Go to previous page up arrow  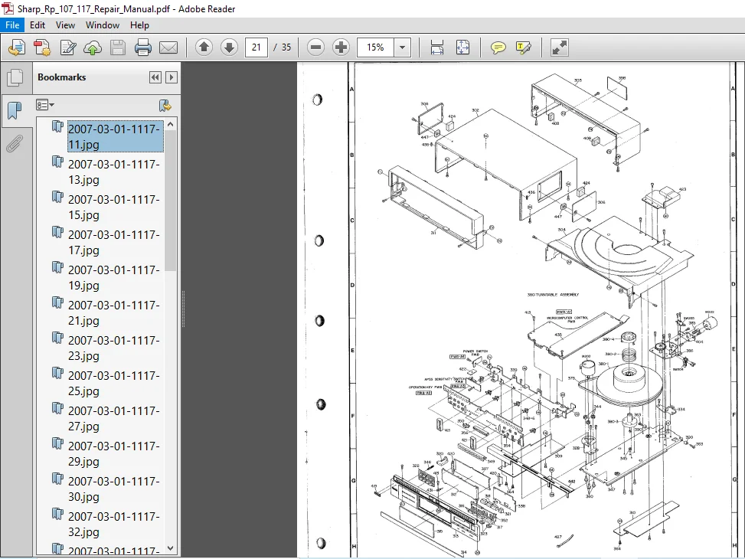(204, 47)
